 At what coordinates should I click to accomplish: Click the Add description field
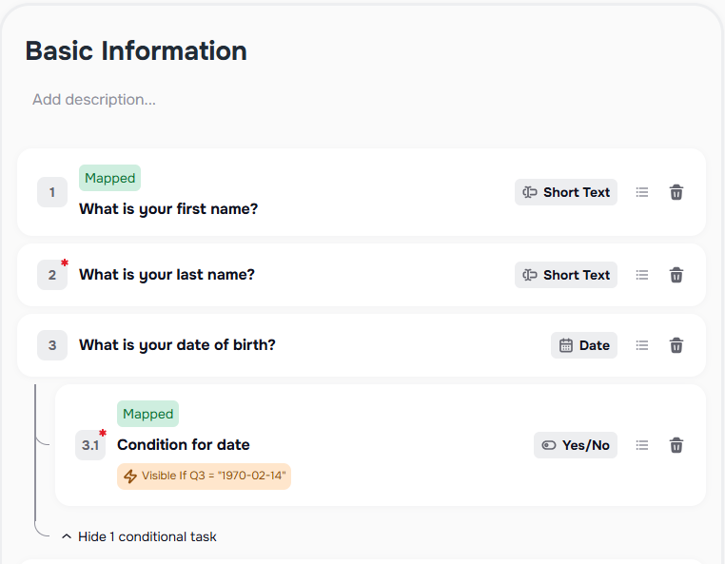[94, 100]
